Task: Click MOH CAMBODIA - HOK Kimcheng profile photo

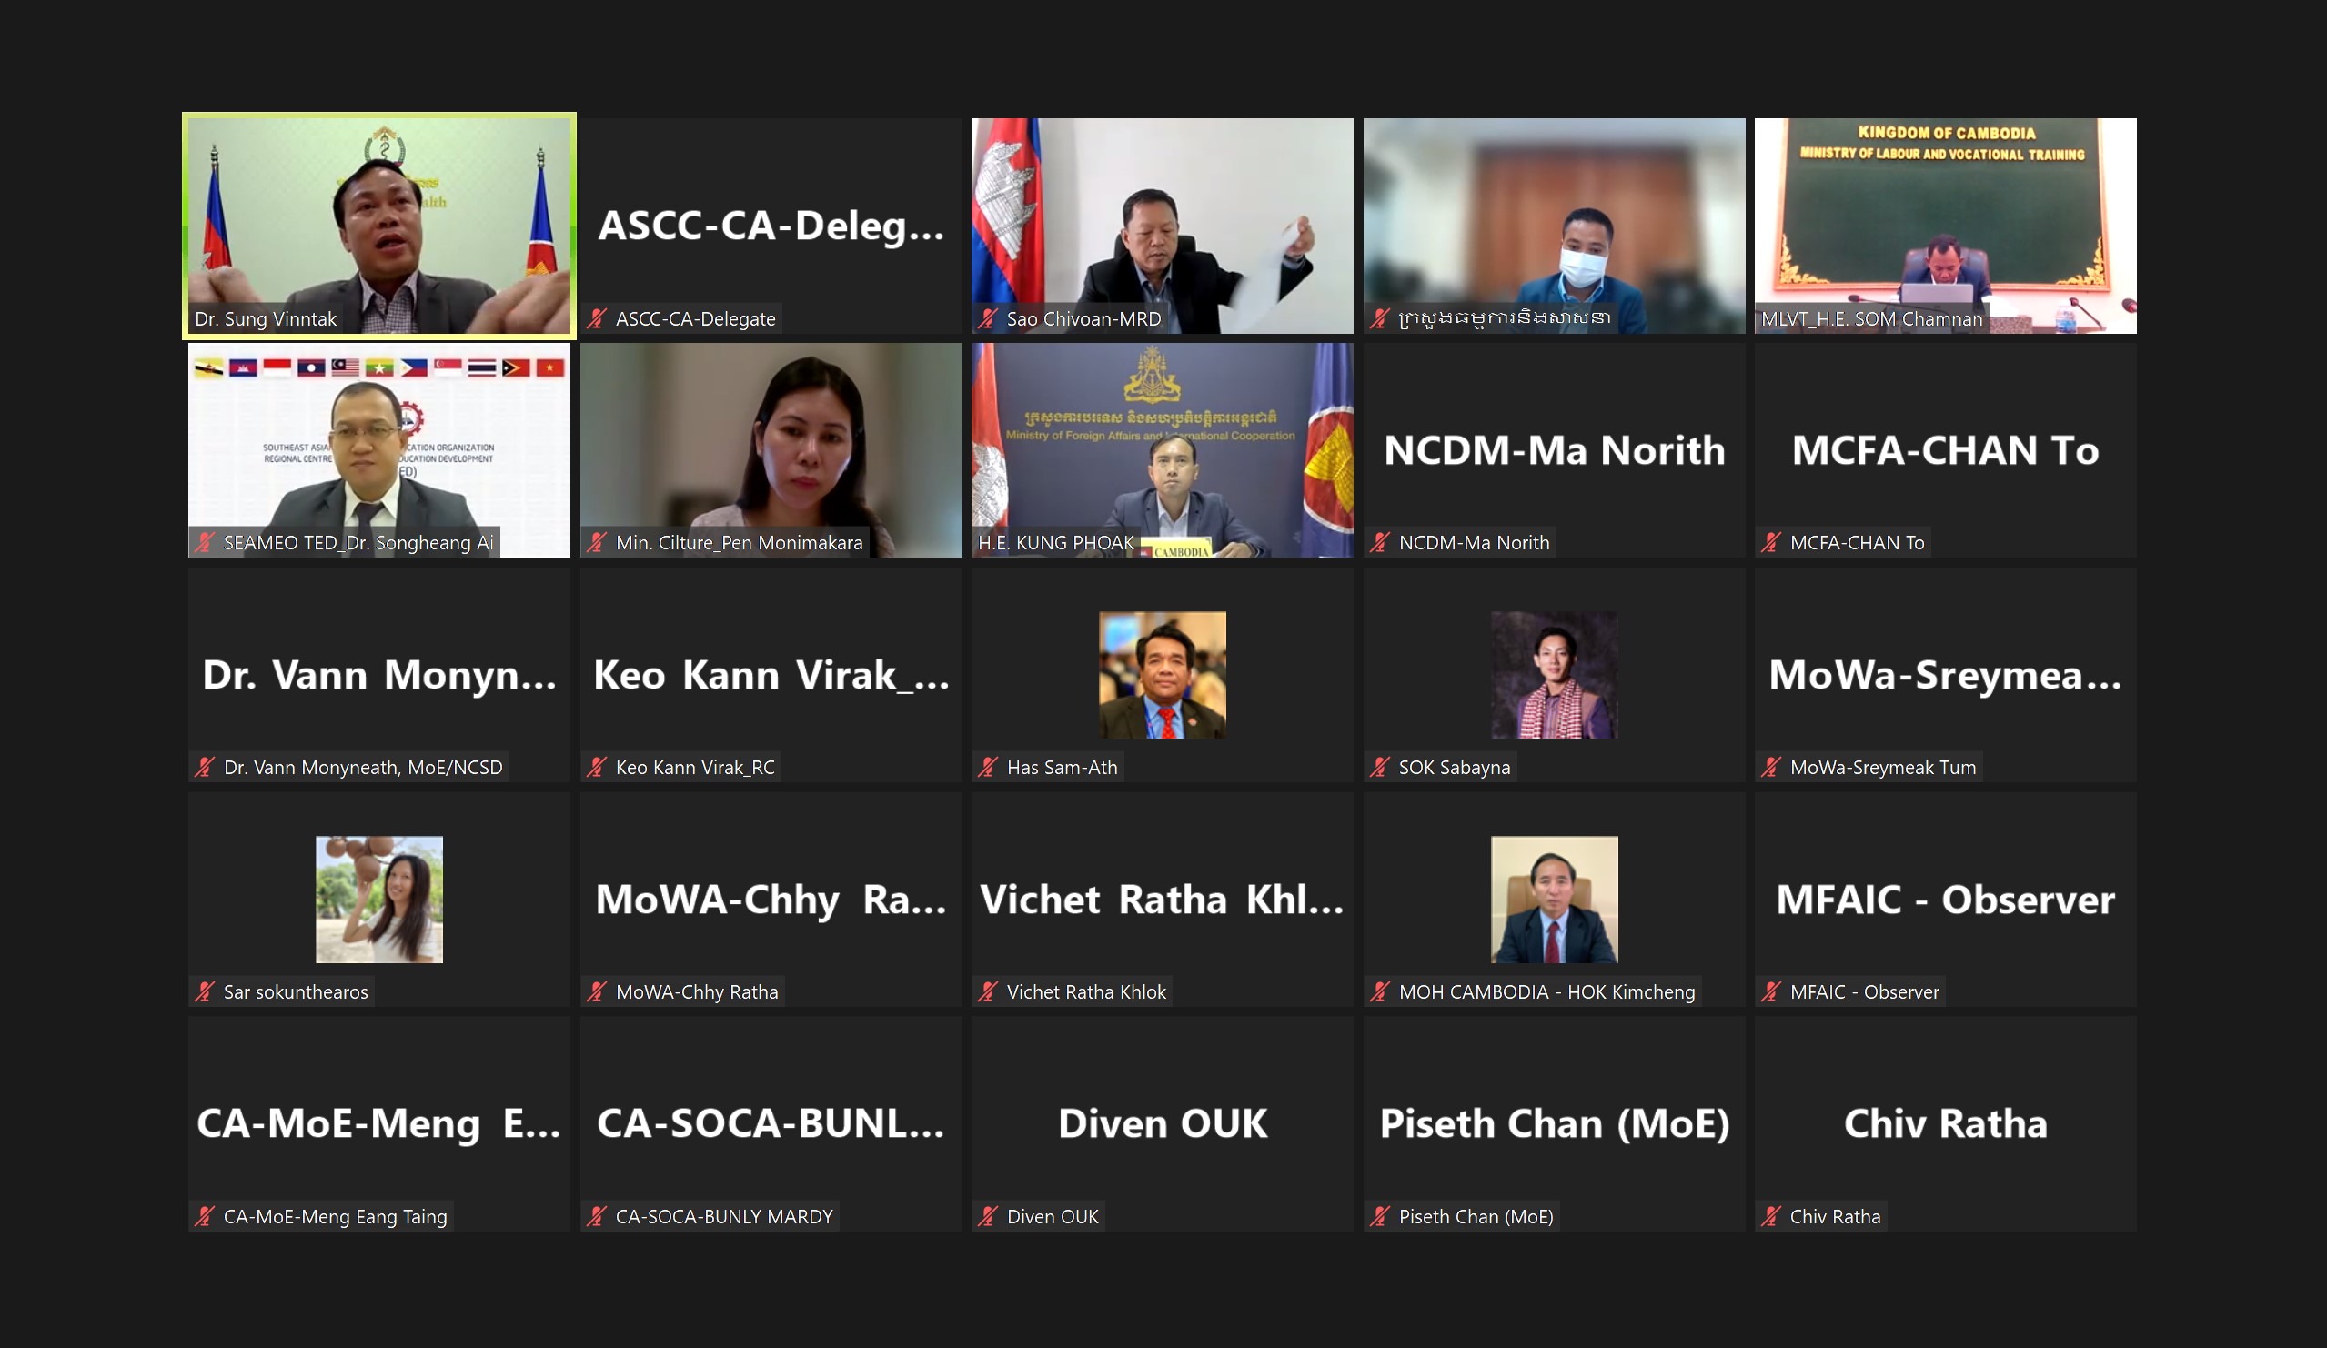Action: (x=1554, y=900)
